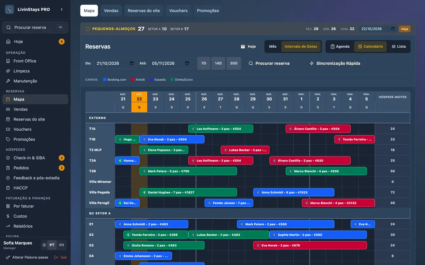Run Sincronização Rápida
Viewport: 425px width, 265px height.
click(335, 64)
